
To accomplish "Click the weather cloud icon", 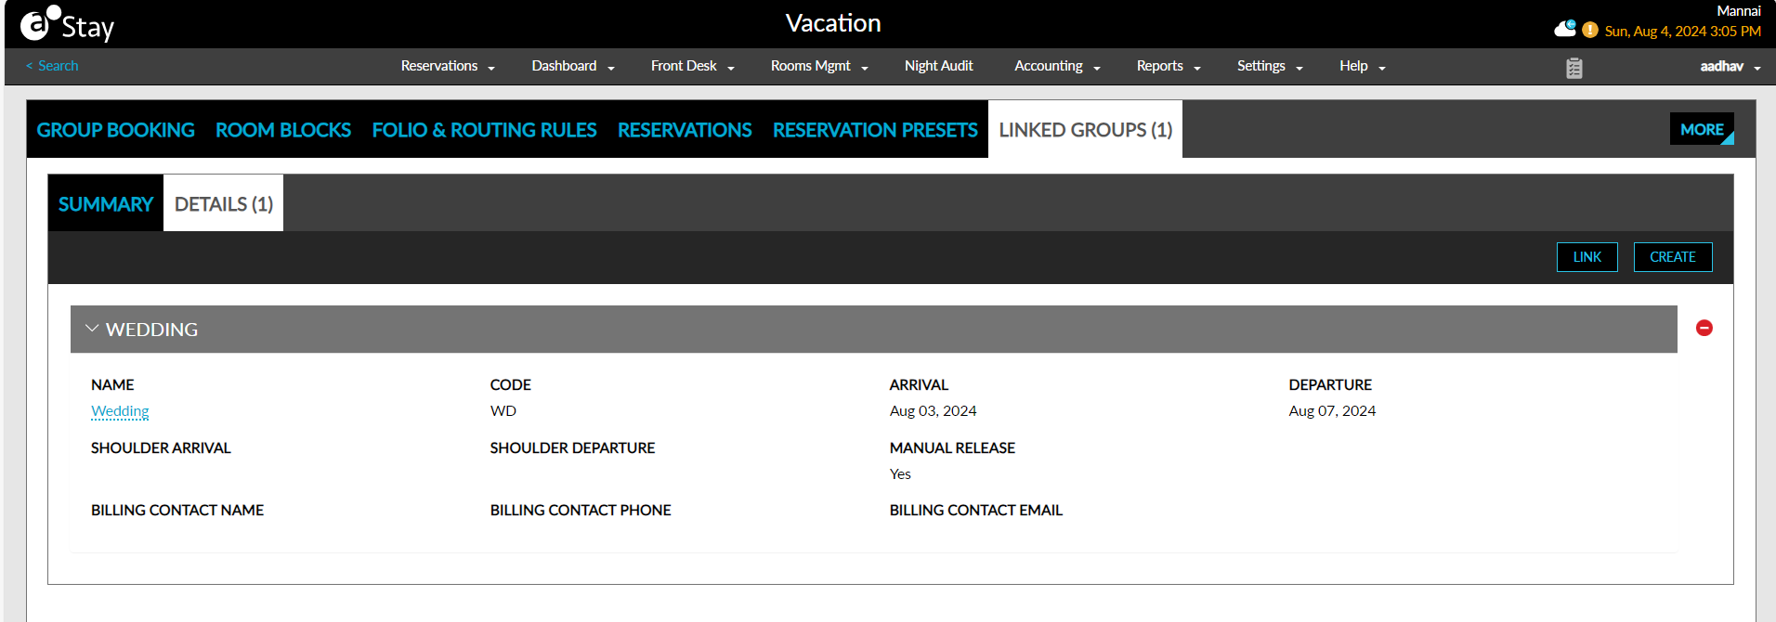I will click(x=1565, y=29).
